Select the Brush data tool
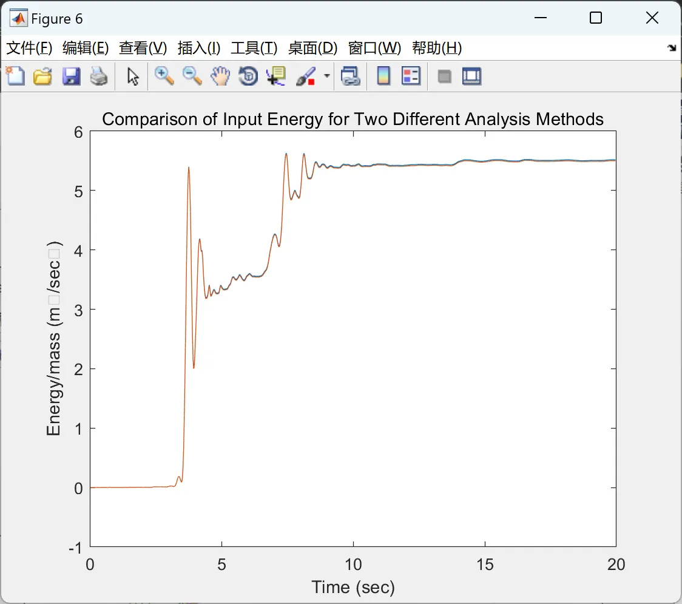This screenshot has height=604, width=682. coord(305,76)
